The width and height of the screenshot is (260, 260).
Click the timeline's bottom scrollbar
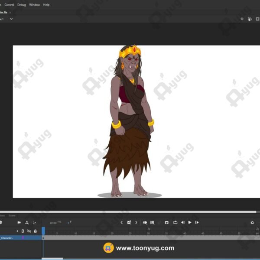pyautogui.click(x=52, y=259)
